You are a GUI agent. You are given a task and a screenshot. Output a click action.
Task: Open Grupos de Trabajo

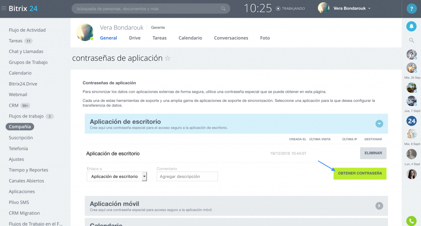[x=28, y=62]
